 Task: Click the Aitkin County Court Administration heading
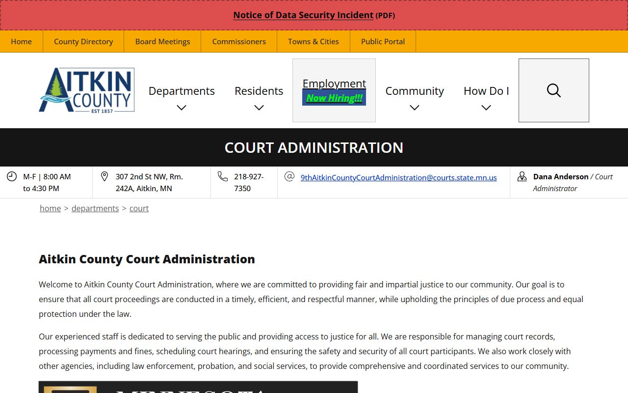[x=147, y=259]
